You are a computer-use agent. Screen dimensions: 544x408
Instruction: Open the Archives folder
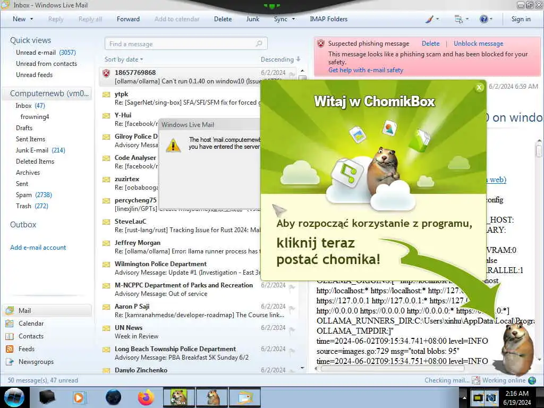coord(28,173)
